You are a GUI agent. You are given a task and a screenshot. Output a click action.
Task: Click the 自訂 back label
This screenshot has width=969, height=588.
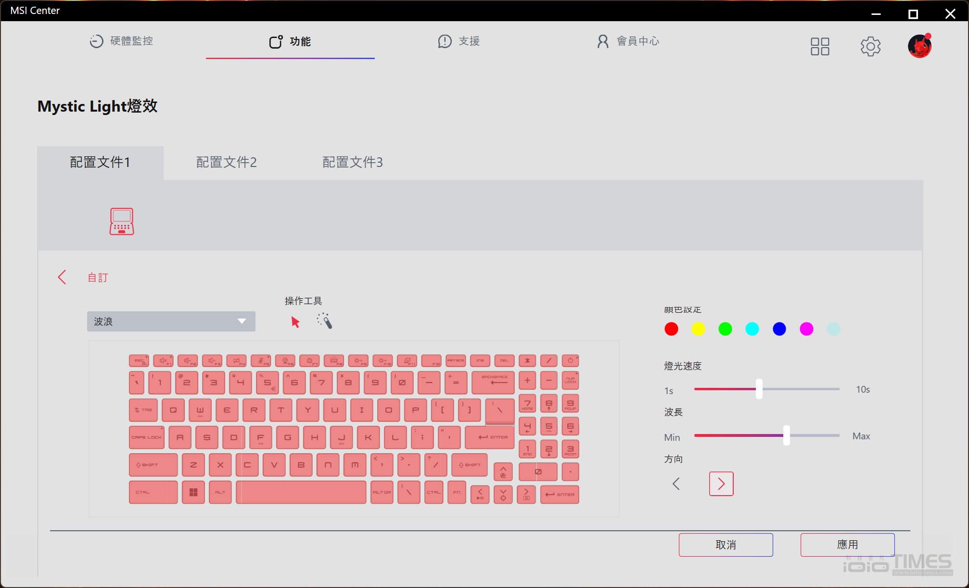pos(98,278)
